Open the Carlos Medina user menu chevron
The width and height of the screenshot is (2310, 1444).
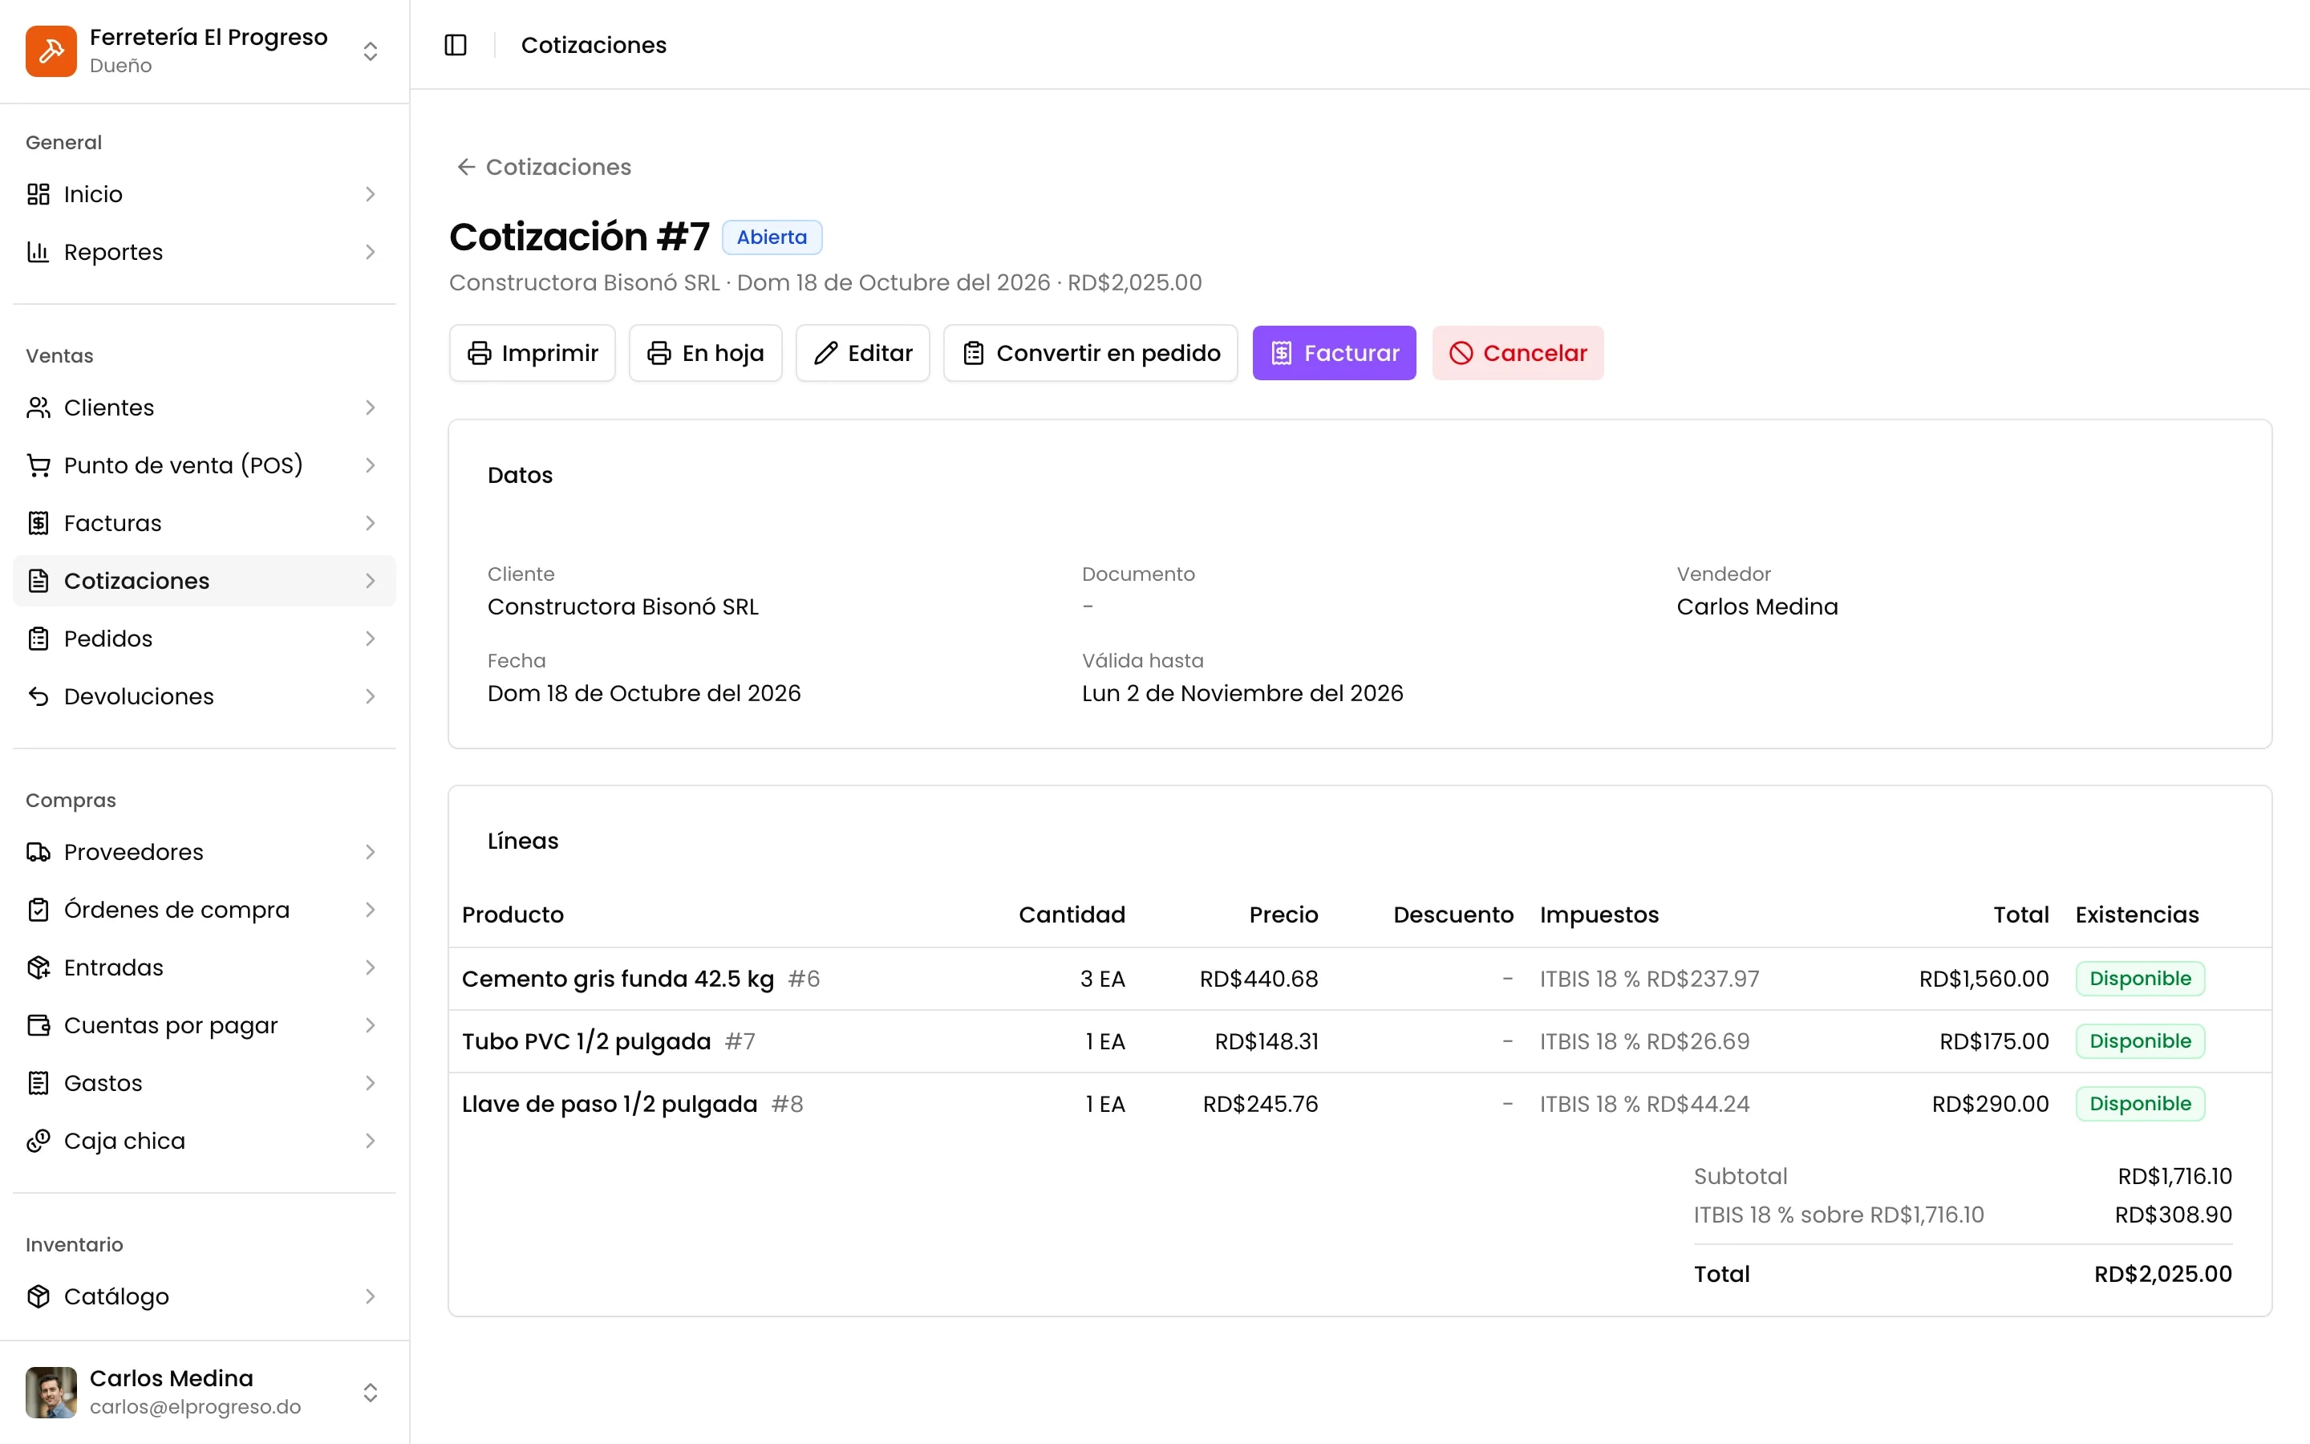pos(371,1393)
